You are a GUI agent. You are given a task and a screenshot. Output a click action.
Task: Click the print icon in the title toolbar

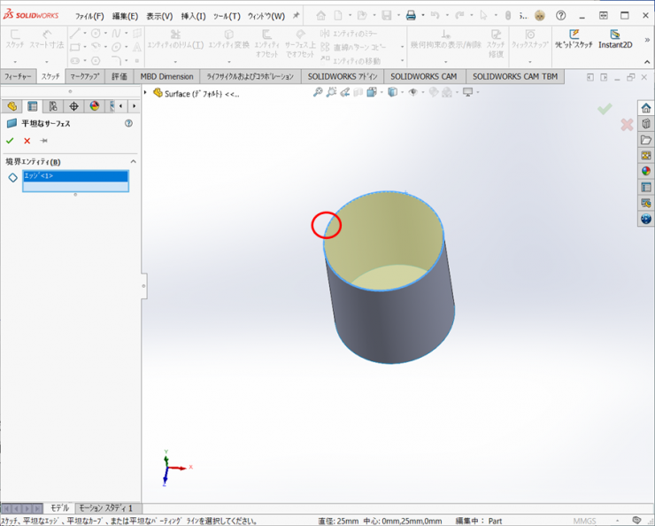point(410,16)
